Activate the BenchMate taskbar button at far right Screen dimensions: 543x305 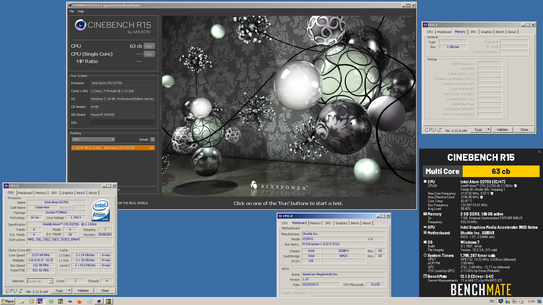point(109,301)
